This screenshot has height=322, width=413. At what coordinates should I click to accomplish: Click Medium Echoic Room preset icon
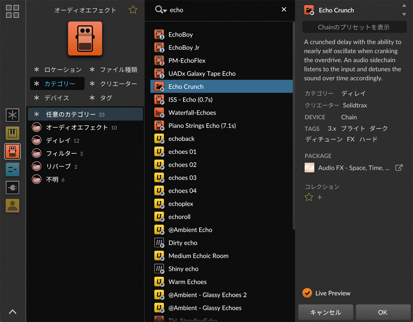click(159, 256)
